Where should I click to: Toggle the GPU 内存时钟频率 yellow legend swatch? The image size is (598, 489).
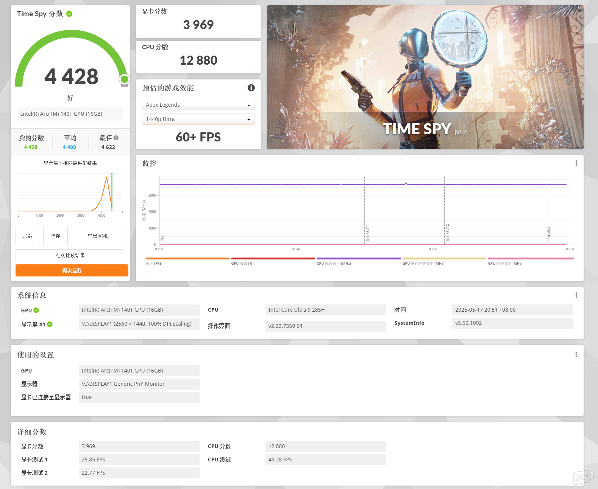[x=444, y=259]
